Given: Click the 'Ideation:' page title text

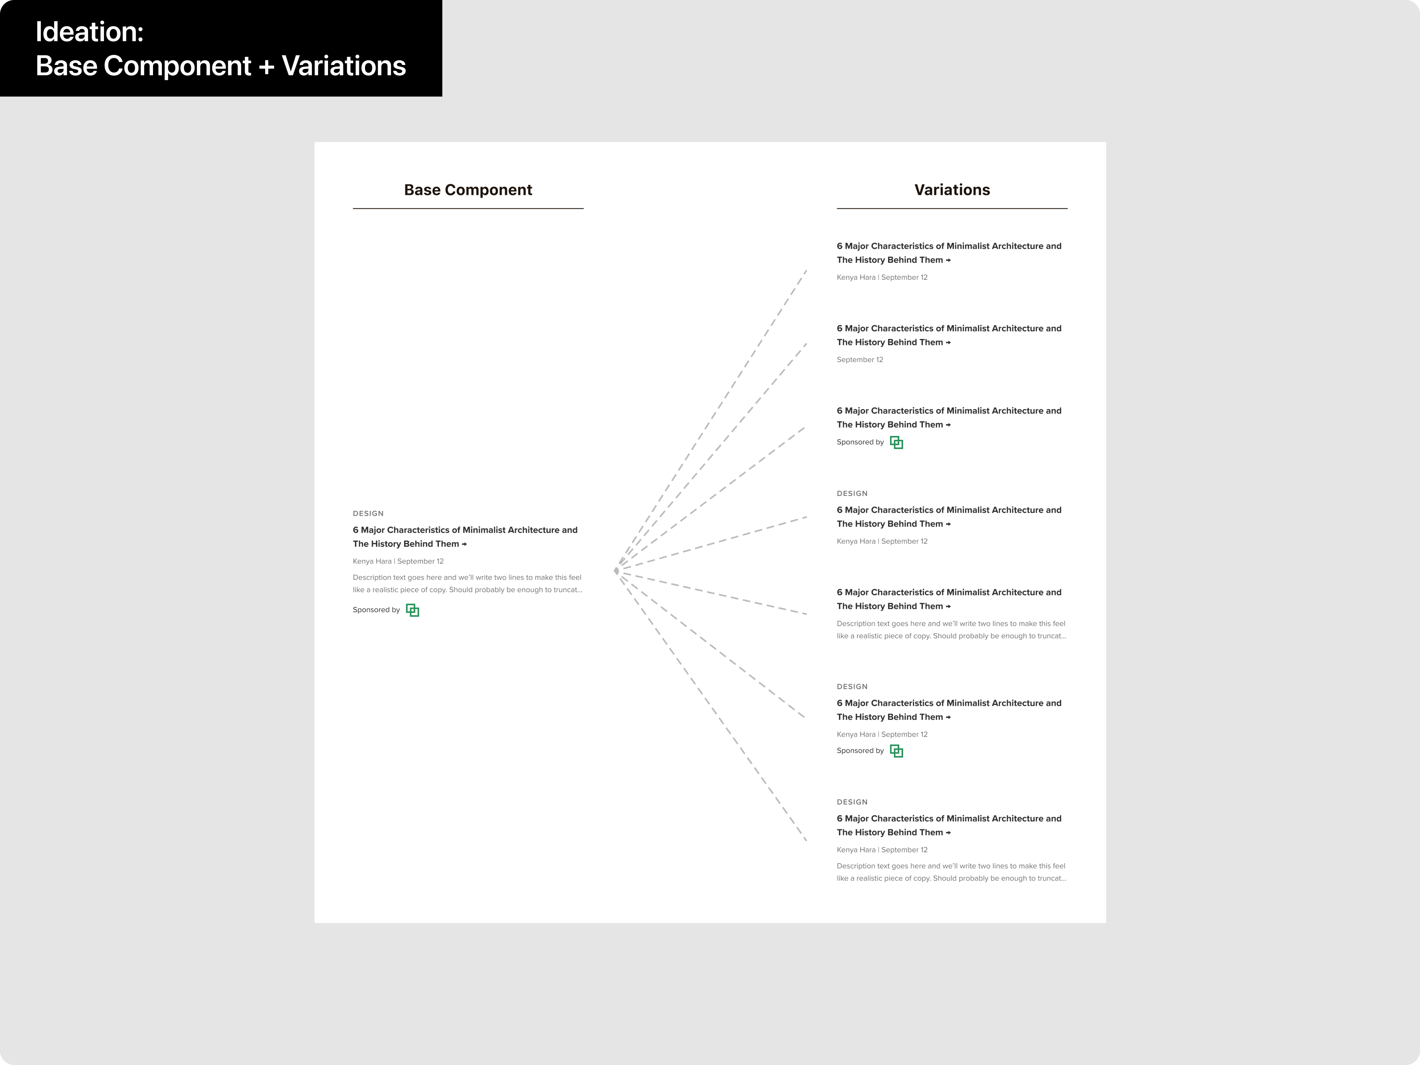Looking at the screenshot, I should pos(89,32).
